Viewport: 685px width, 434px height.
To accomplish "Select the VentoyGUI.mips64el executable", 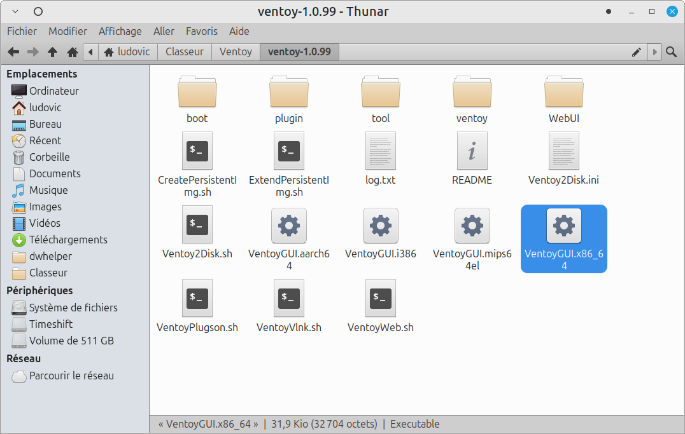I will click(472, 238).
